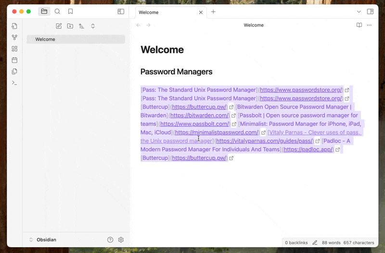Close the Welcome tab
385x253 pixels.
pyautogui.click(x=201, y=12)
